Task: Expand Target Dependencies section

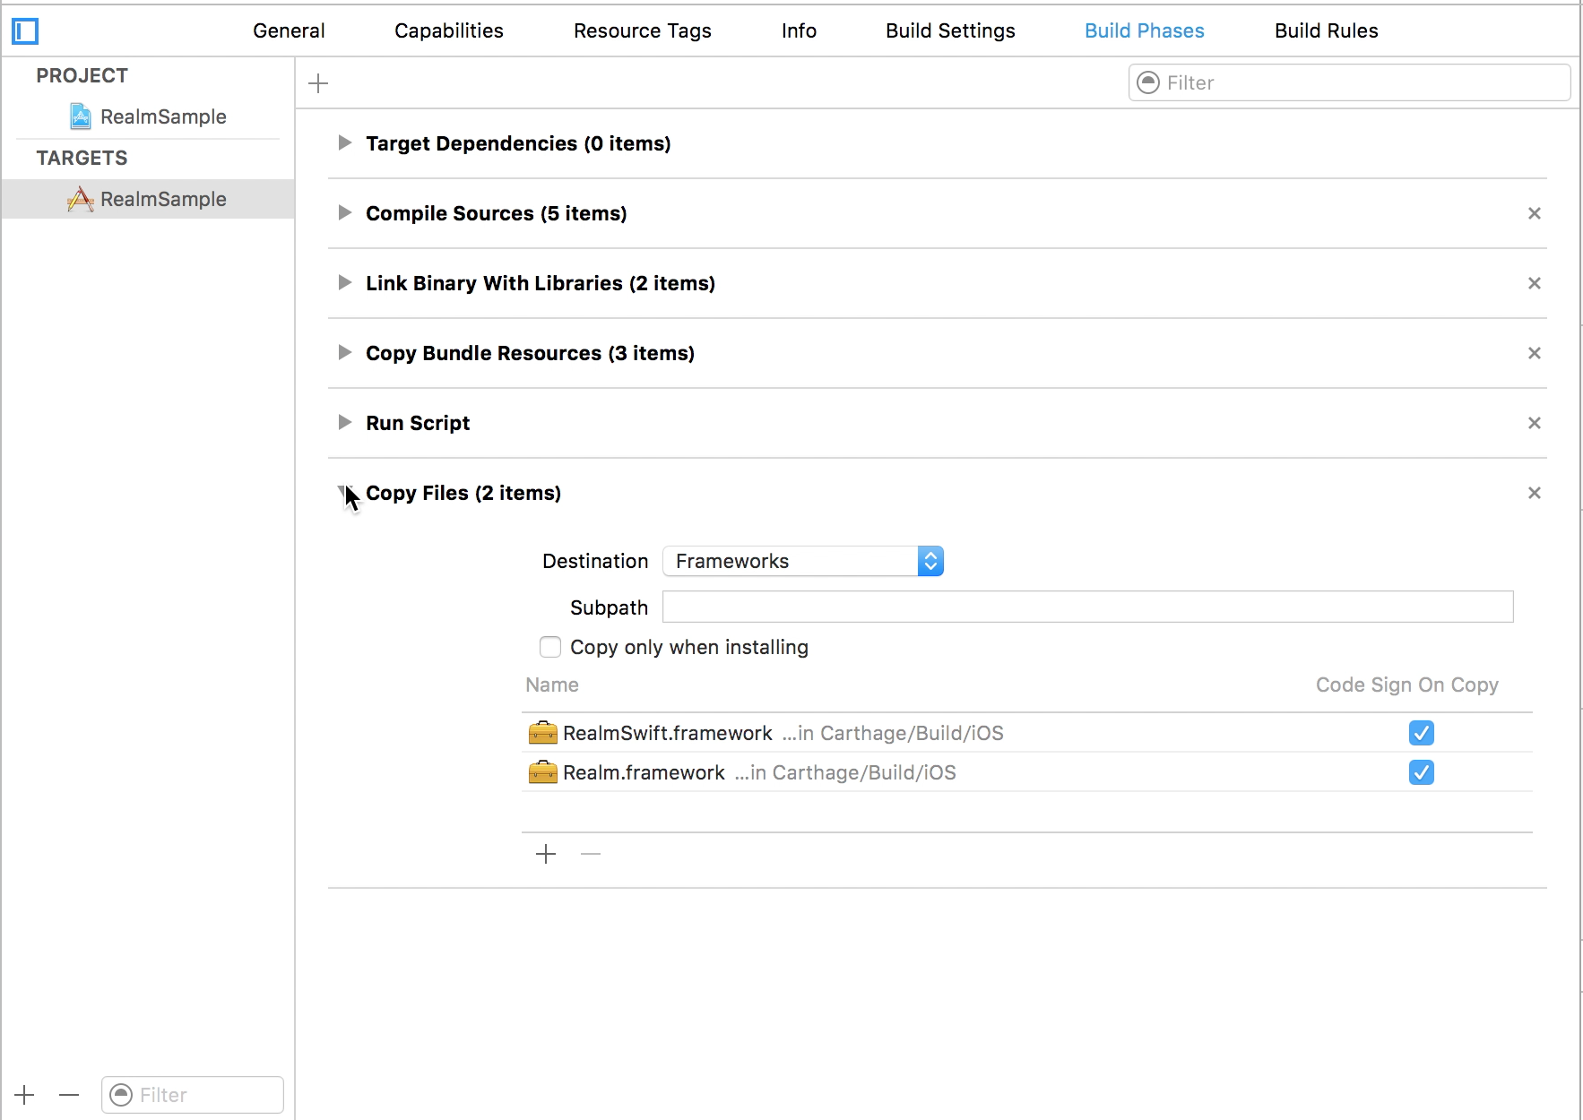Action: point(344,143)
